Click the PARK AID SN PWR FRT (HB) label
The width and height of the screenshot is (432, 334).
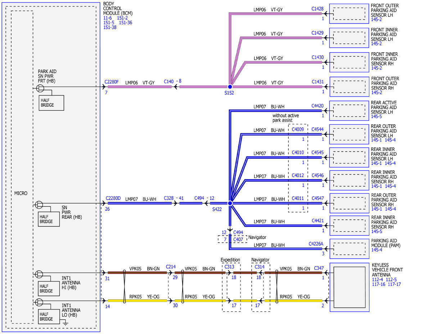(x=47, y=76)
